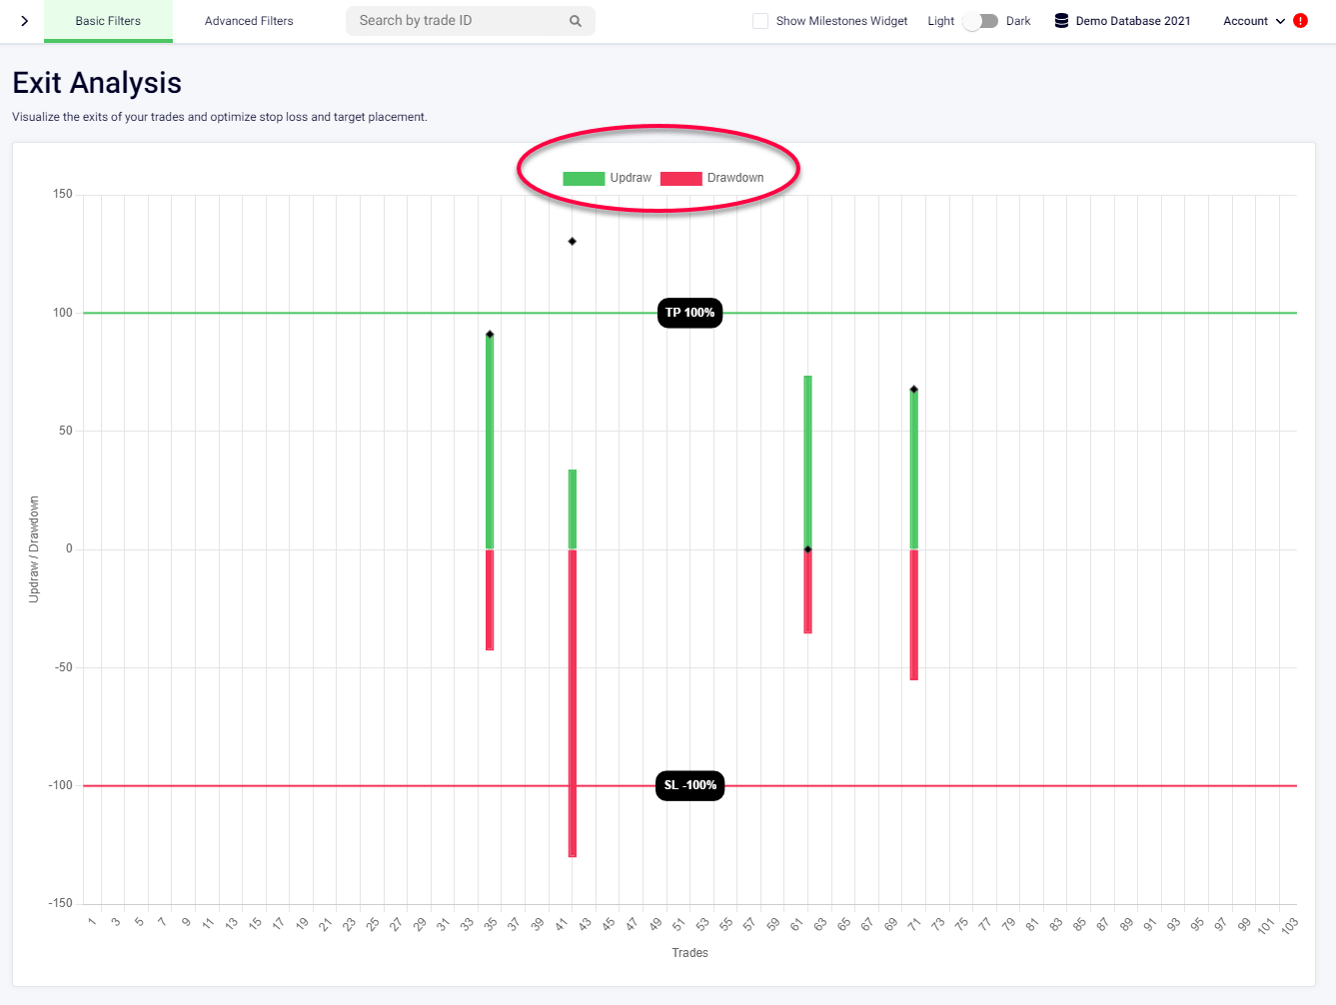Viewport: 1336px width, 1005px height.
Task: Switch to the Advanced Filters tab
Action: point(248,20)
